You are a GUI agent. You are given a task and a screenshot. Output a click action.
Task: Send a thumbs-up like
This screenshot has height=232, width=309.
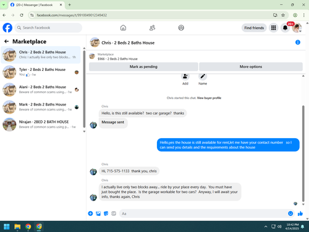pos(300,213)
